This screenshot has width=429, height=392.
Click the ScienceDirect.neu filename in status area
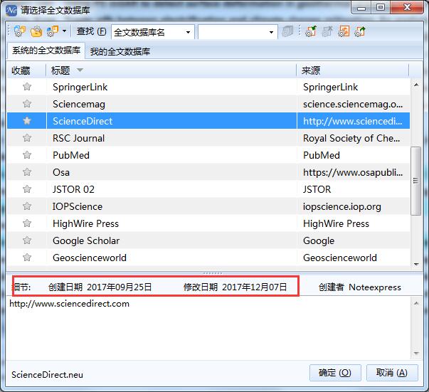click(47, 374)
